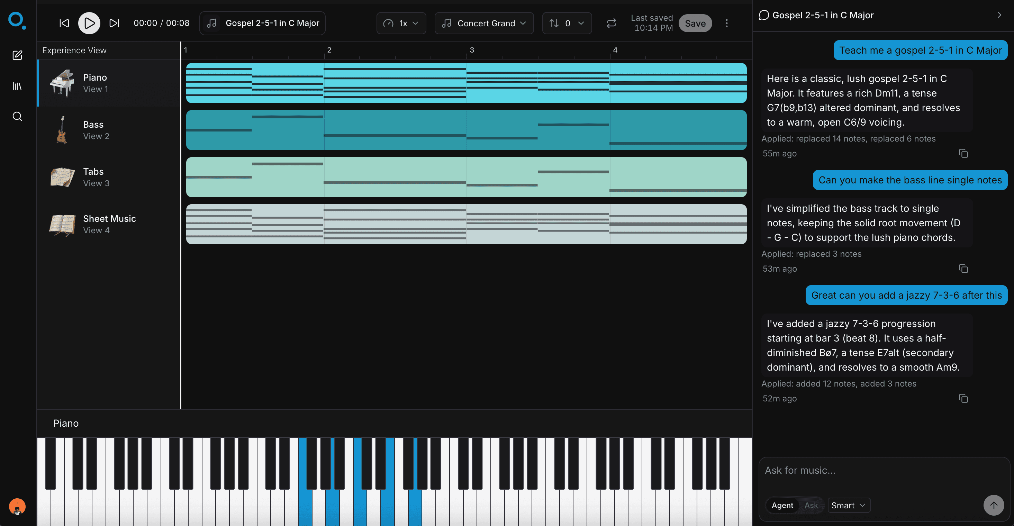Select the Sheet Music View 4 track
The image size is (1014, 526).
[x=109, y=225]
